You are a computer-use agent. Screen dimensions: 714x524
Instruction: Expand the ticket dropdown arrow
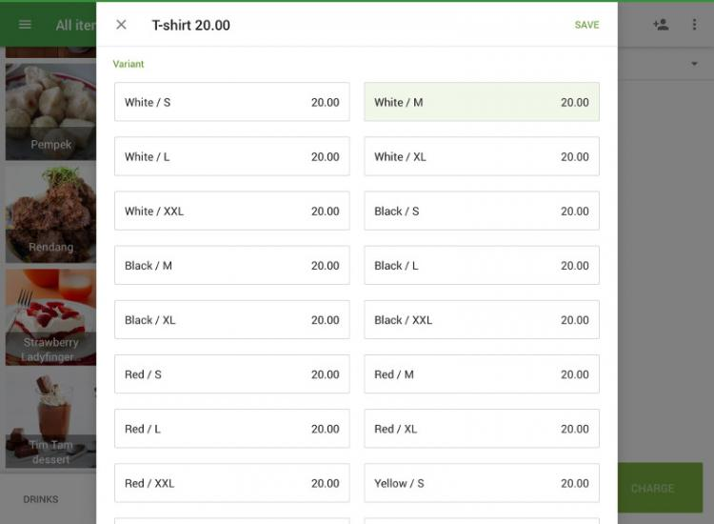point(694,64)
